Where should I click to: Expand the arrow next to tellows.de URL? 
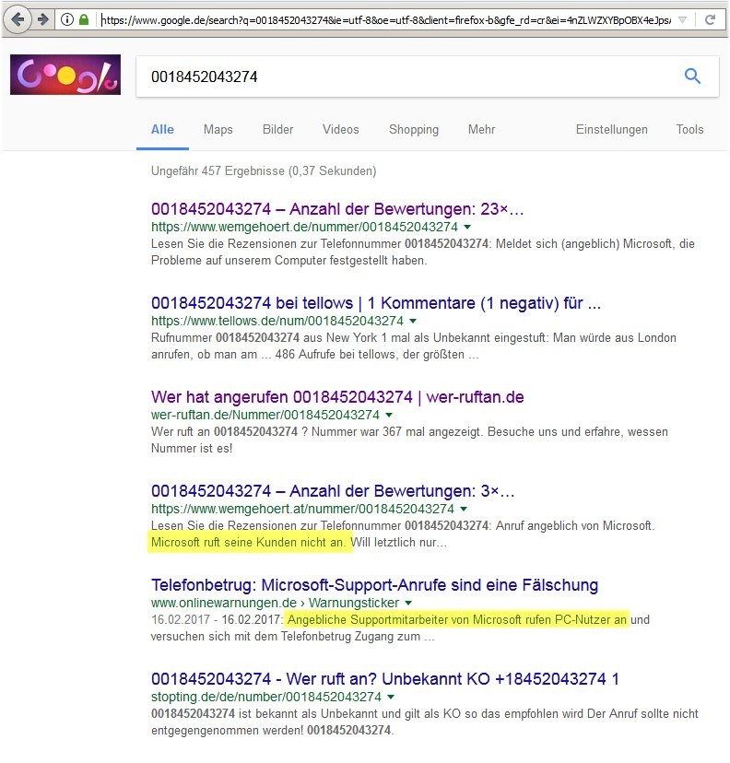[x=413, y=322]
